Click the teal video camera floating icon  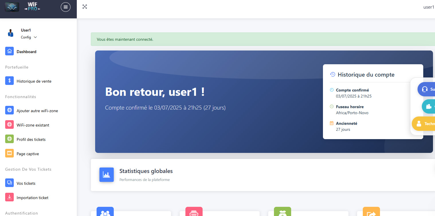tap(429, 106)
